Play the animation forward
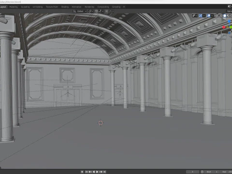The width and height of the screenshot is (232, 174). coord(97,172)
